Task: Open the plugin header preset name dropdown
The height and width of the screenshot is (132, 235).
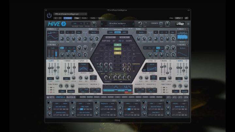Action: (70, 14)
